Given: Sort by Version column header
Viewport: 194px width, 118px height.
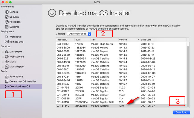Looking at the screenshot, I should click(x=129, y=40).
